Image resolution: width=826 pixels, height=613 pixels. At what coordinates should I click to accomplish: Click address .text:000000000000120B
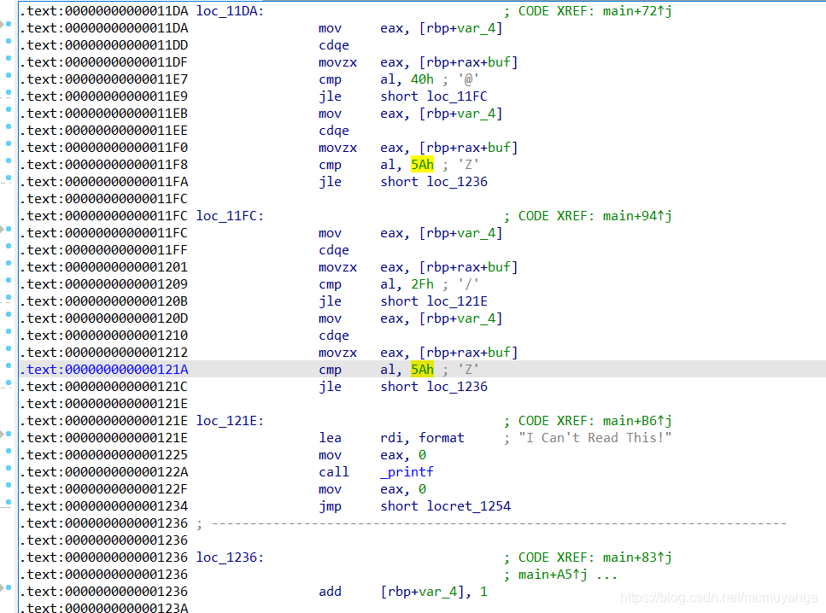click(104, 301)
